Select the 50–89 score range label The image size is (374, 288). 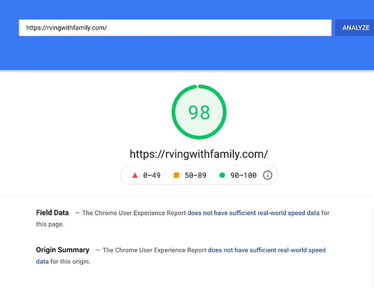coord(195,175)
